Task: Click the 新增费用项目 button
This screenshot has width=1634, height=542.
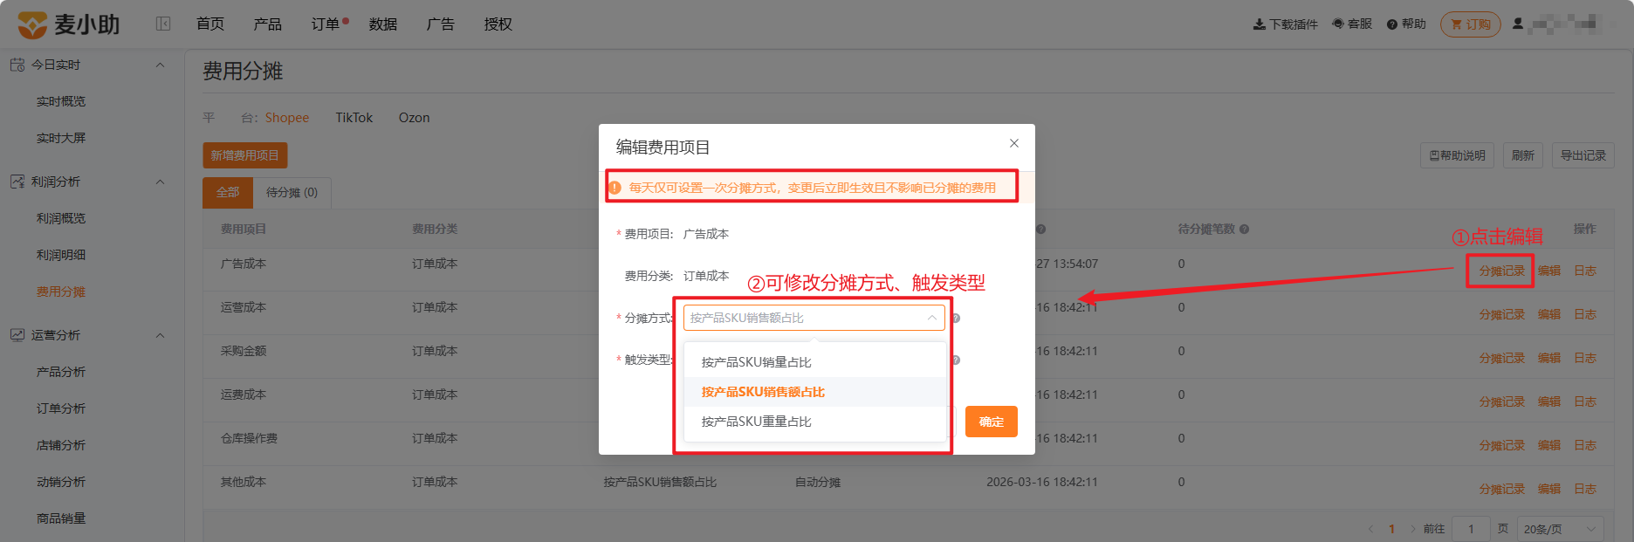Action: (245, 155)
